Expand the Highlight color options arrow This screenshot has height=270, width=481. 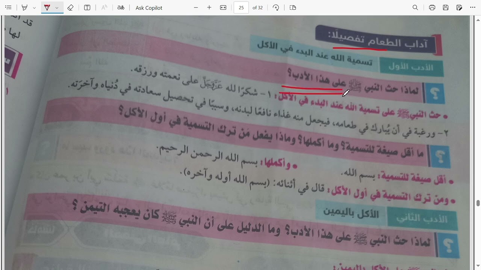[34, 7]
